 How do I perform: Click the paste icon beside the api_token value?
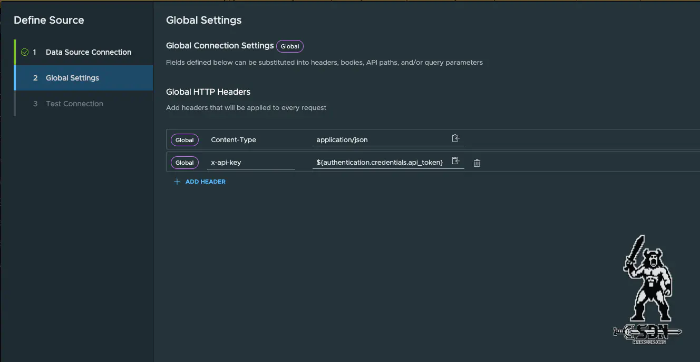coord(455,160)
